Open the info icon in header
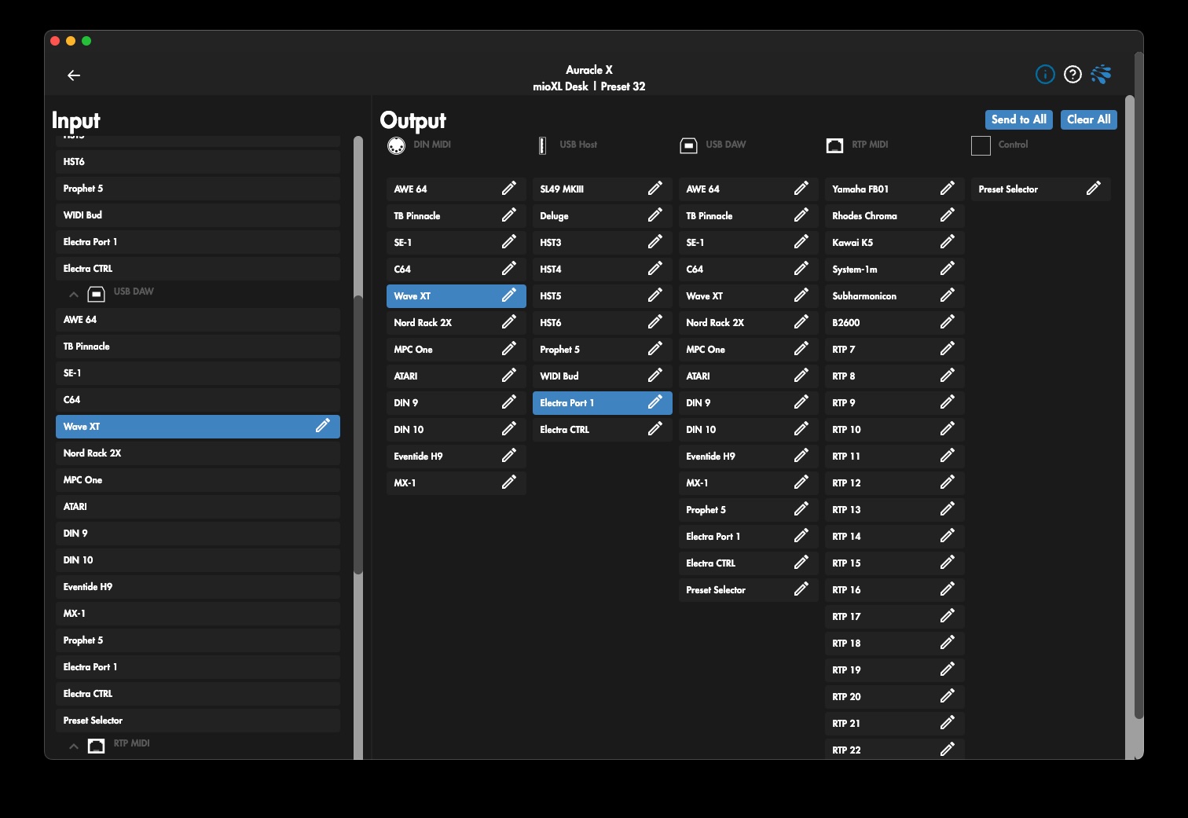 click(x=1045, y=75)
